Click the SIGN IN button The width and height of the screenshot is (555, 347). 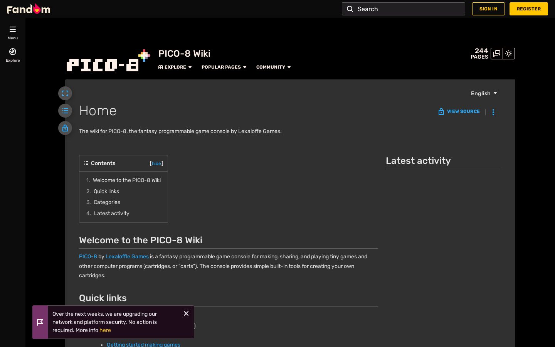tap(488, 9)
